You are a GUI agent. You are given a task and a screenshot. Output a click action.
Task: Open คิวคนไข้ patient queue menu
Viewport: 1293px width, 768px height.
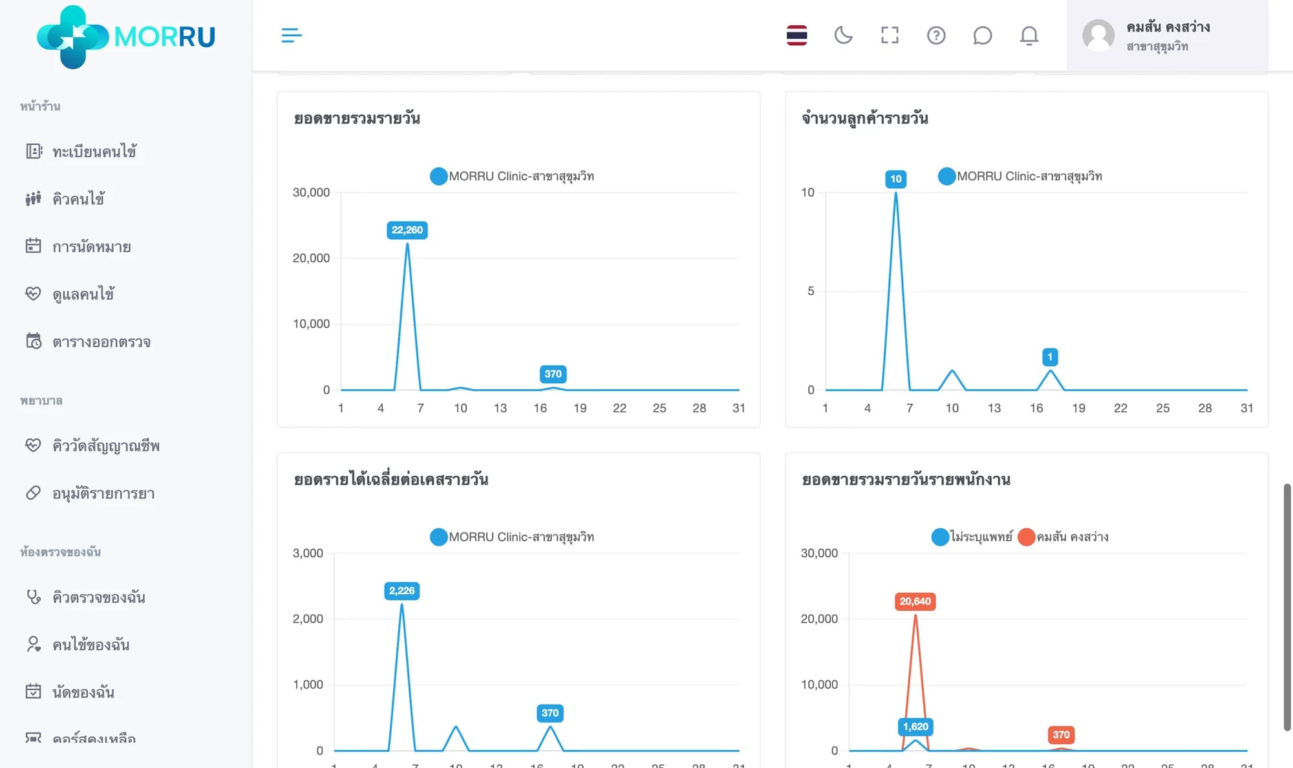click(x=78, y=199)
